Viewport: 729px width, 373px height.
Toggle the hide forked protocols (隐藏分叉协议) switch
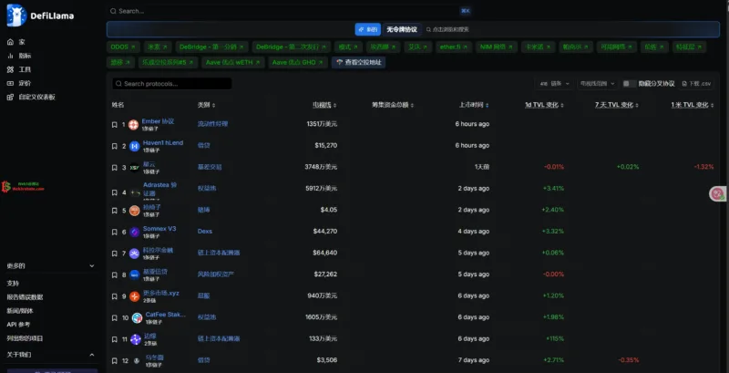[x=631, y=83]
